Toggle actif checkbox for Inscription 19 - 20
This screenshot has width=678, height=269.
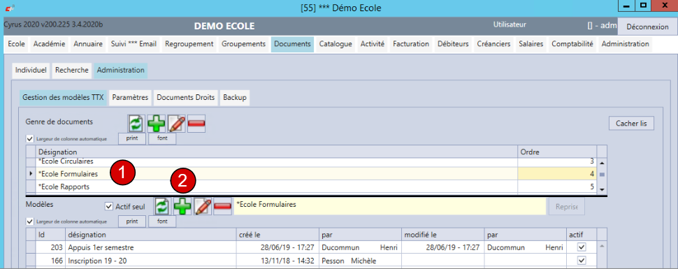(x=582, y=261)
